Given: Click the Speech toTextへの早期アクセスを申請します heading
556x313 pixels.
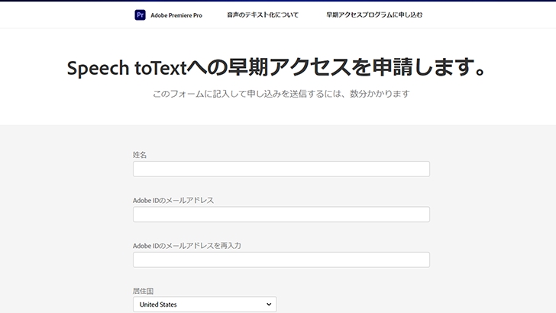Looking at the screenshot, I should coord(276,67).
